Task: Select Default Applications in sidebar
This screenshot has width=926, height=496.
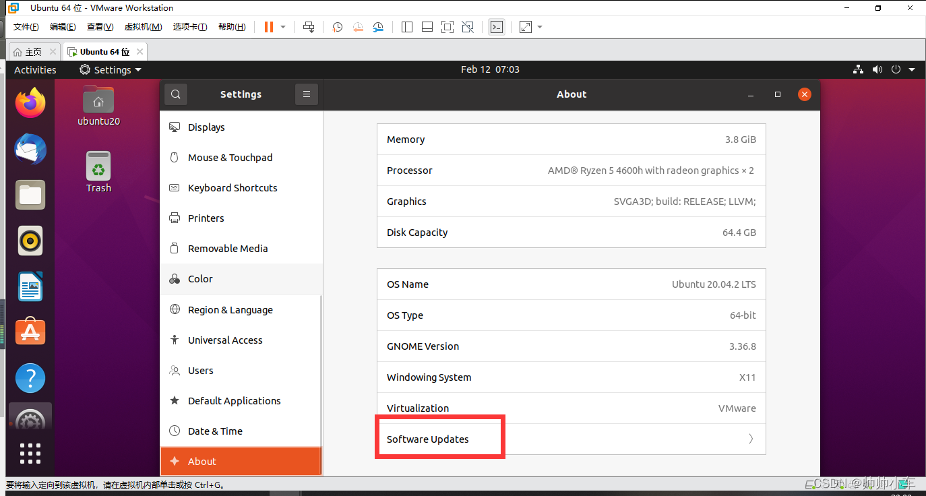Action: (x=241, y=401)
